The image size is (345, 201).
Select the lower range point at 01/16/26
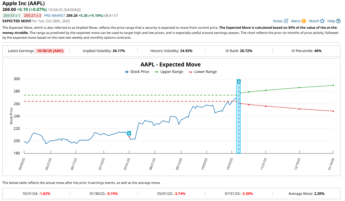click(x=333, y=111)
